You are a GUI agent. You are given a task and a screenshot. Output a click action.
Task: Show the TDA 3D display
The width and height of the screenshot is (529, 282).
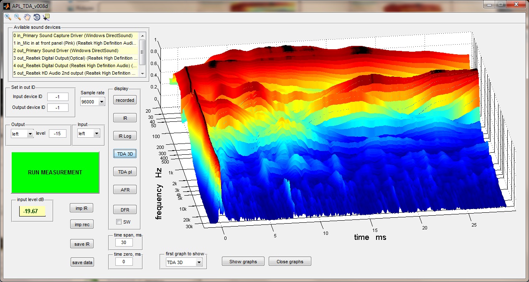click(x=125, y=154)
